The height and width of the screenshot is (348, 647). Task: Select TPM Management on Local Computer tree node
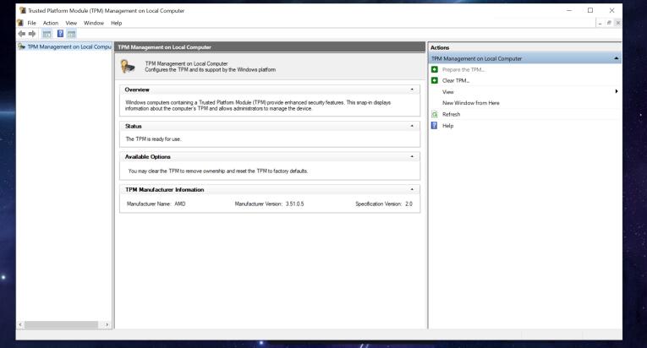(x=69, y=46)
